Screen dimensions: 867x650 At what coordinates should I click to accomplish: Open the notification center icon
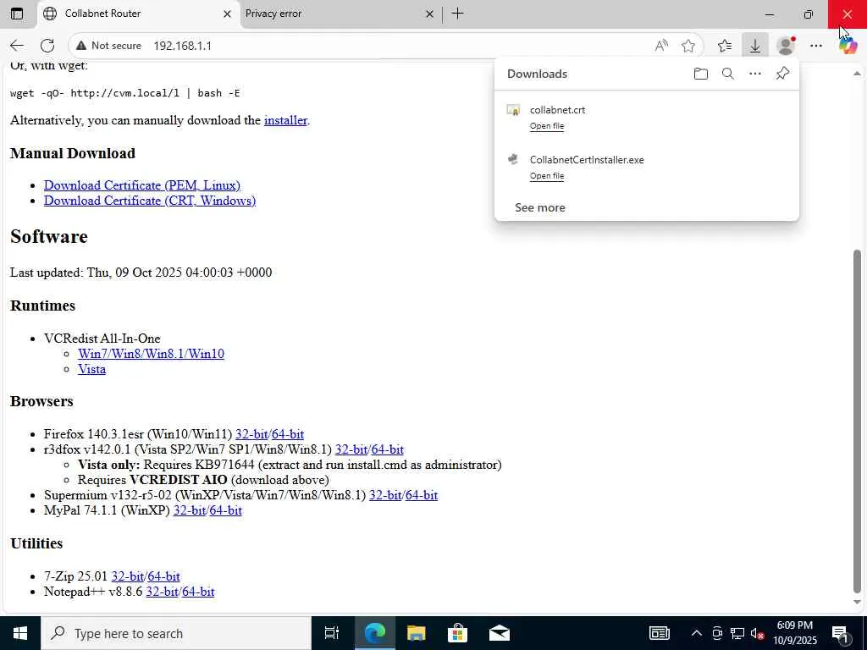(x=840, y=634)
